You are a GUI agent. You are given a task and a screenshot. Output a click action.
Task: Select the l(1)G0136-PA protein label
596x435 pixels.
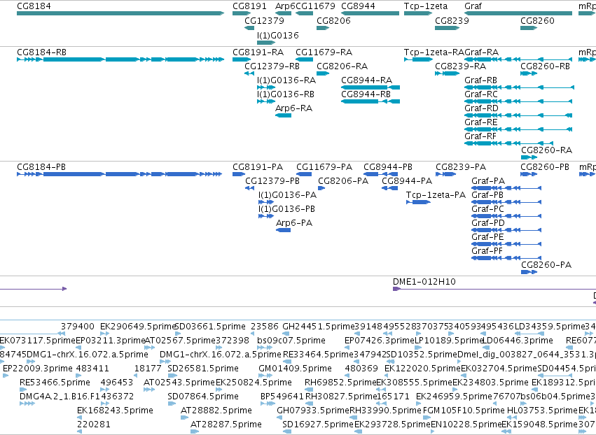coord(287,195)
